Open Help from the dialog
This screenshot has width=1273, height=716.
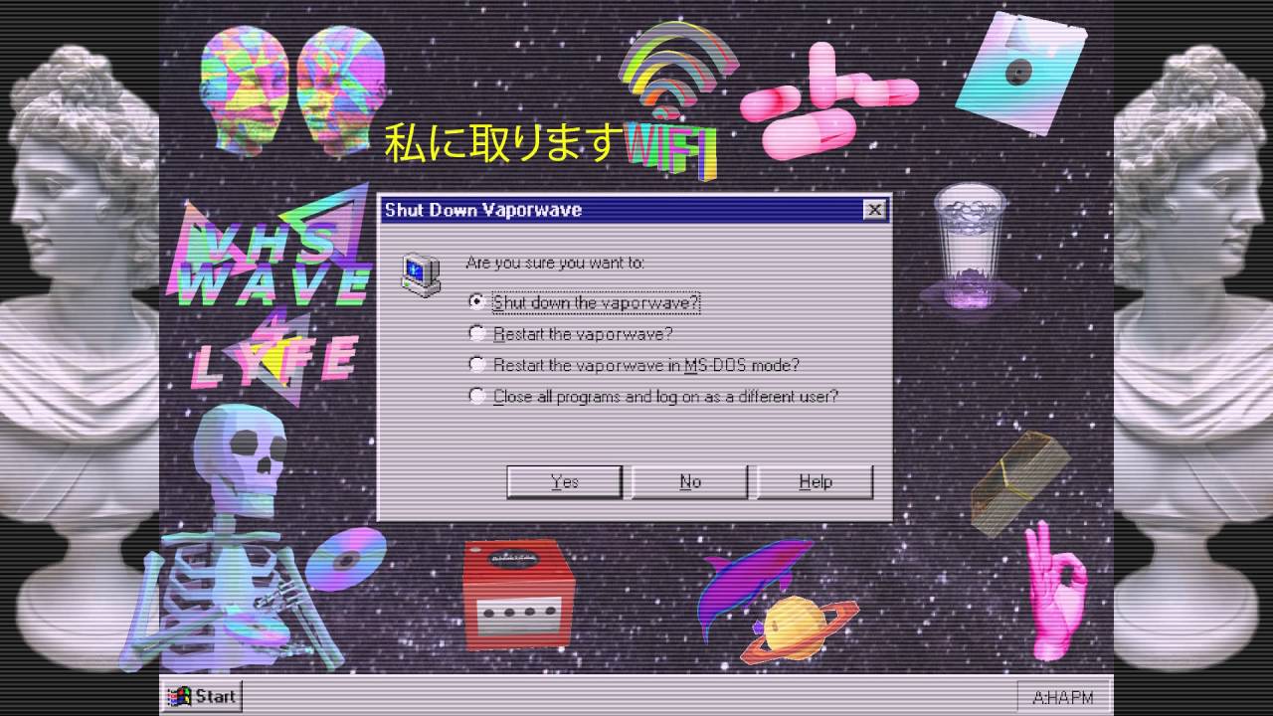click(x=815, y=481)
